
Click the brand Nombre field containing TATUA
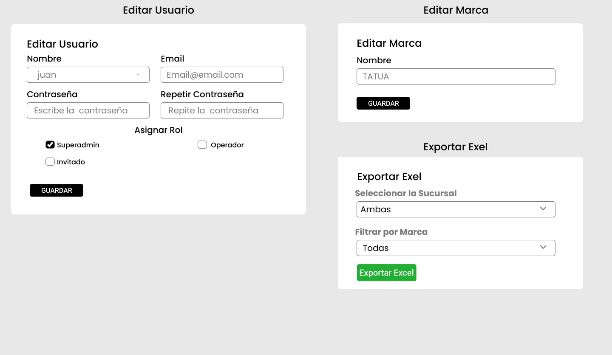pos(456,76)
